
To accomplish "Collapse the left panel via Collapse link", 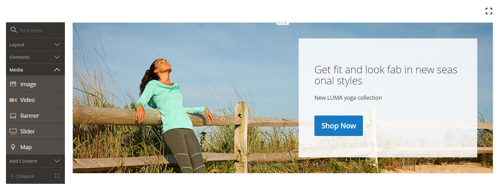I will 22,176.
